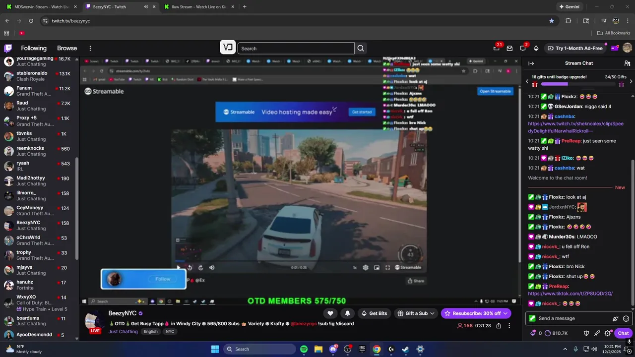Open Epic Games Launcher from taskbar
This screenshot has height=357, width=635.
coord(362,349)
